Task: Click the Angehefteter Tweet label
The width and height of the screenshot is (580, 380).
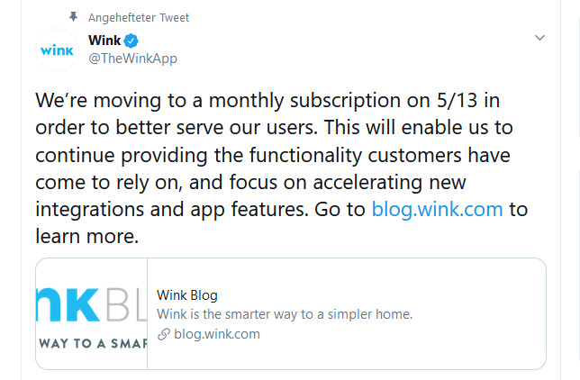Action: tap(139, 17)
